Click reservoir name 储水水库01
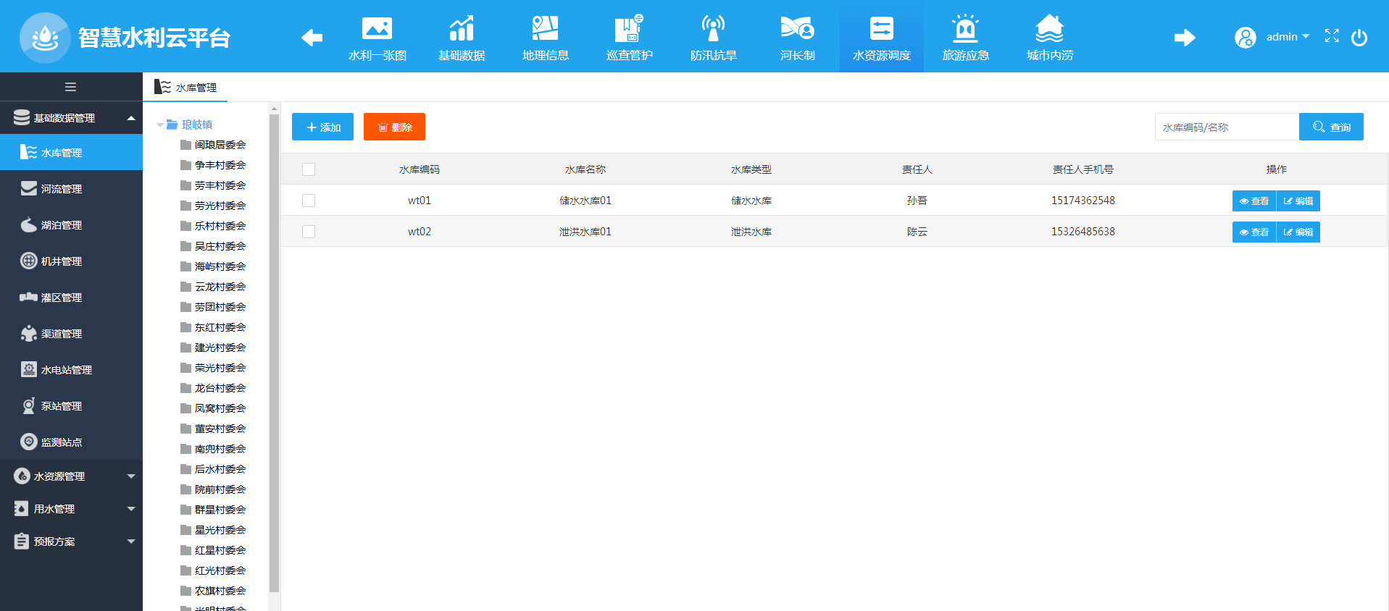The width and height of the screenshot is (1389, 611). (585, 201)
